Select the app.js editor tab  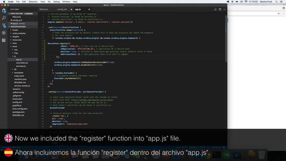[x=78, y=9]
